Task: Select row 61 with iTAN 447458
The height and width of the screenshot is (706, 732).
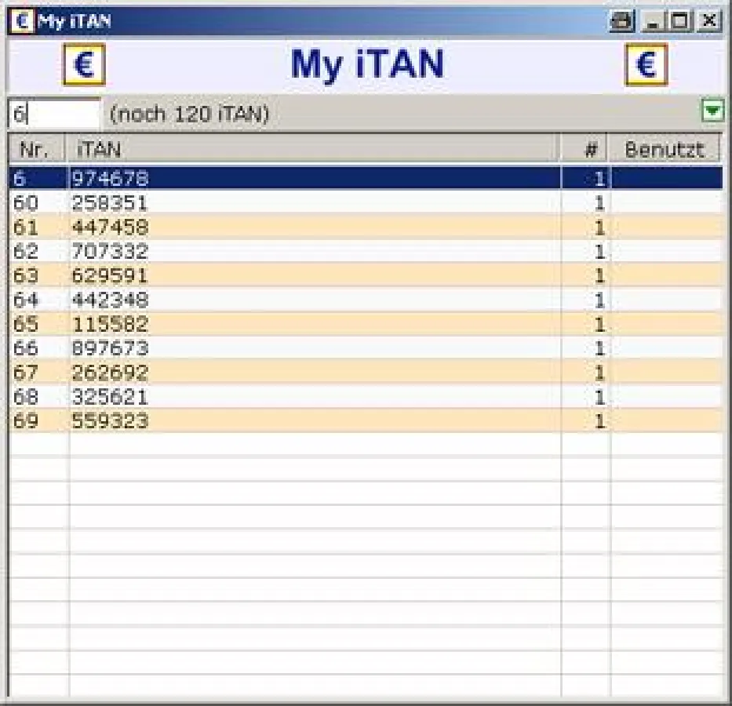Action: pos(235,227)
